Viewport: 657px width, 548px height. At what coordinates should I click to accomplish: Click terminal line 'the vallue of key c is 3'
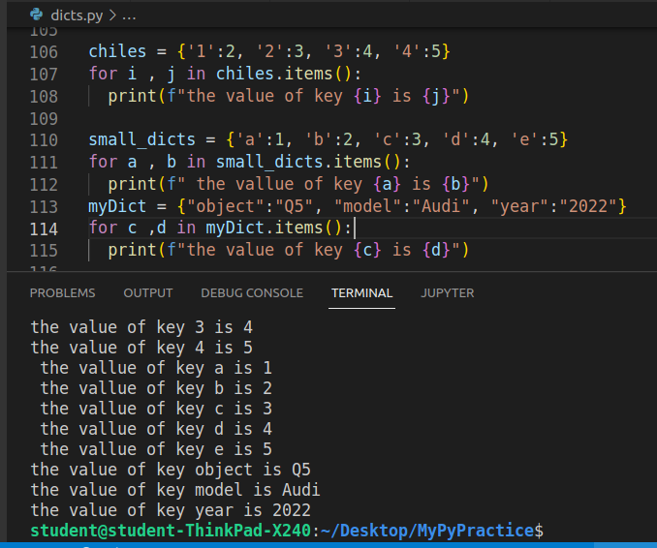pyautogui.click(x=156, y=409)
